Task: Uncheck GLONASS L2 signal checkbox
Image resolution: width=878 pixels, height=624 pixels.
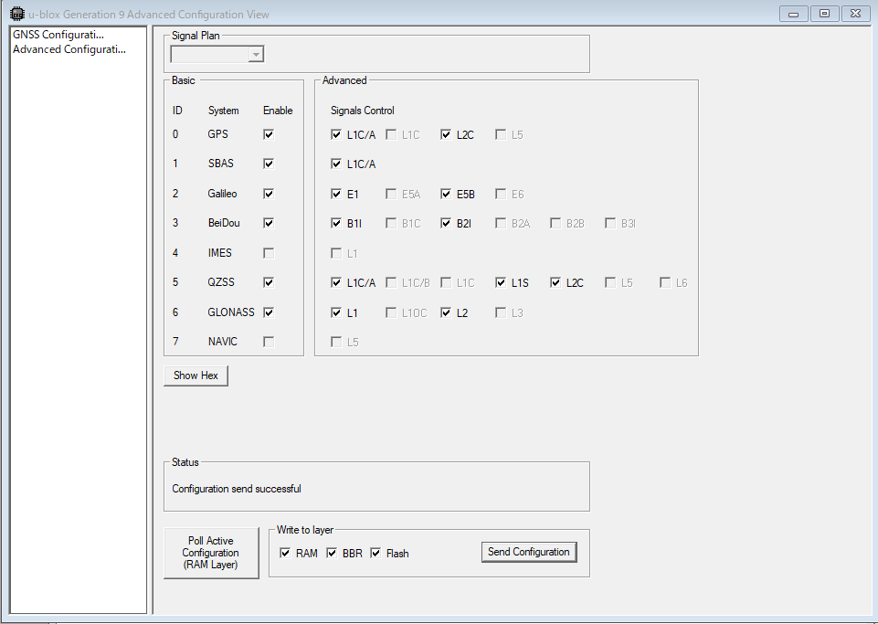Action: pos(446,312)
